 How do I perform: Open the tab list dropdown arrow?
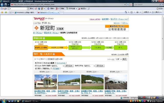(13, 13)
